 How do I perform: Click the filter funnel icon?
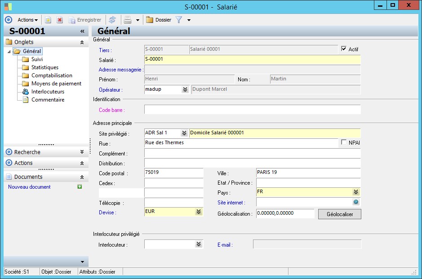click(x=179, y=20)
